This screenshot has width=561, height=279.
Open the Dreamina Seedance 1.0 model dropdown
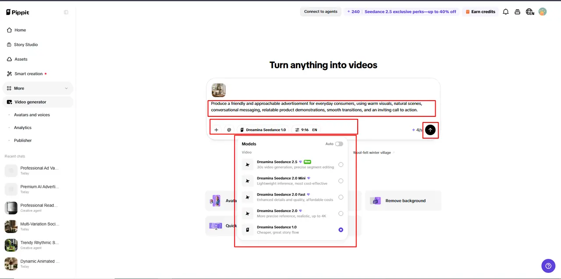tap(263, 130)
